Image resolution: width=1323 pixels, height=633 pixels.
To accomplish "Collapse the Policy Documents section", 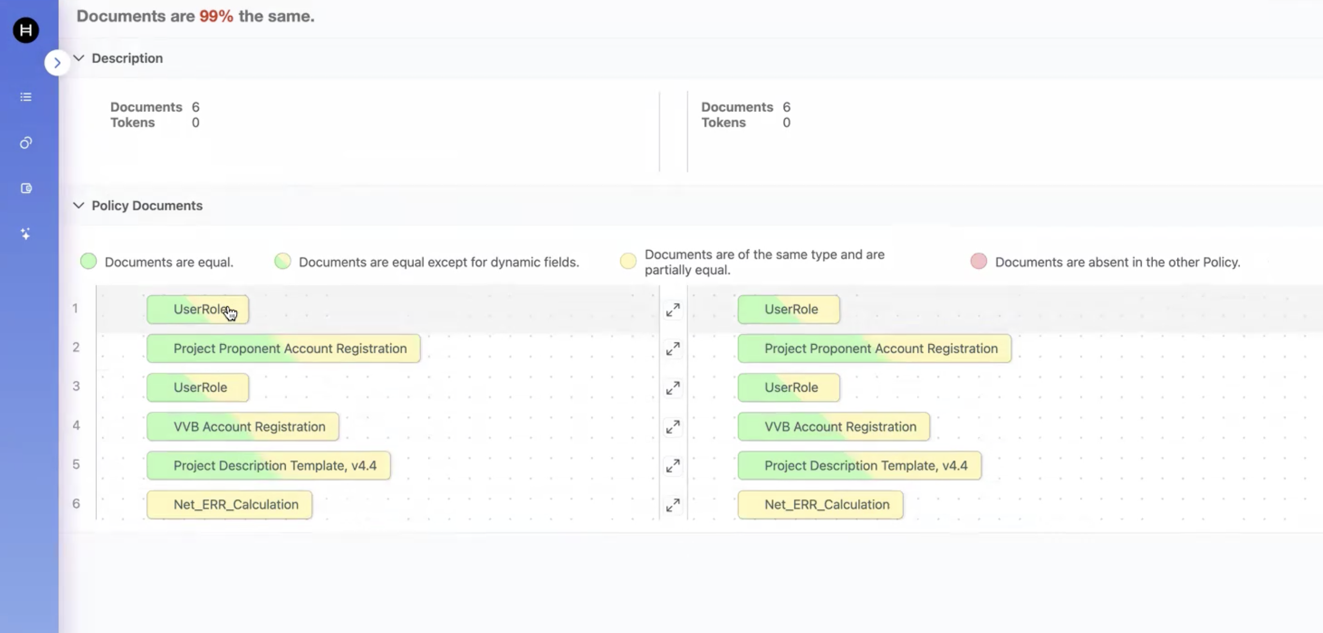I will click(79, 205).
